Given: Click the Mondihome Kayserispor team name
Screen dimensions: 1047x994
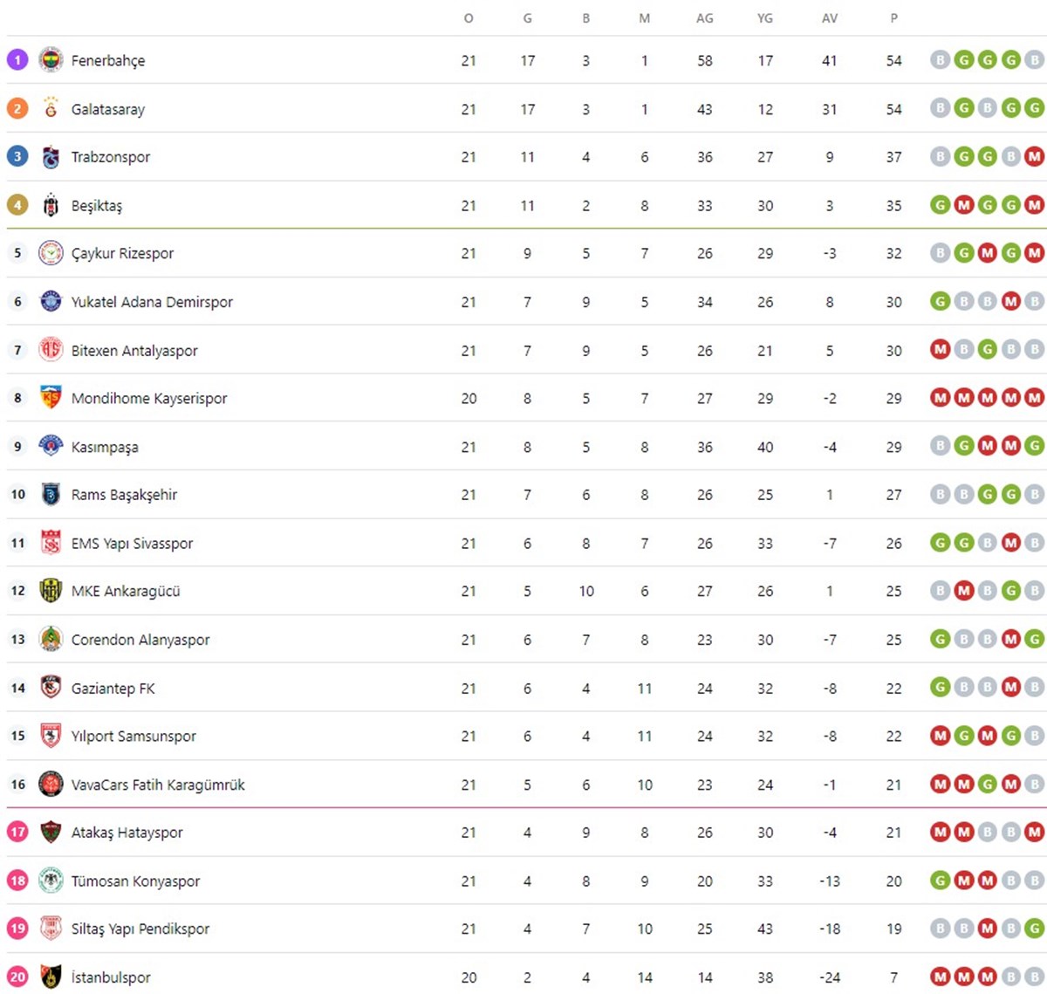Looking at the screenshot, I should pyautogui.click(x=149, y=399).
